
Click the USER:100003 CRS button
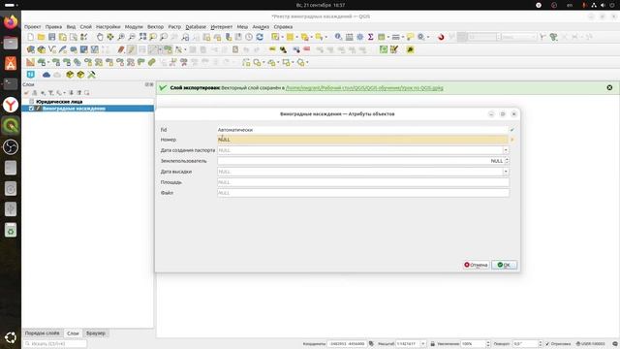point(590,344)
